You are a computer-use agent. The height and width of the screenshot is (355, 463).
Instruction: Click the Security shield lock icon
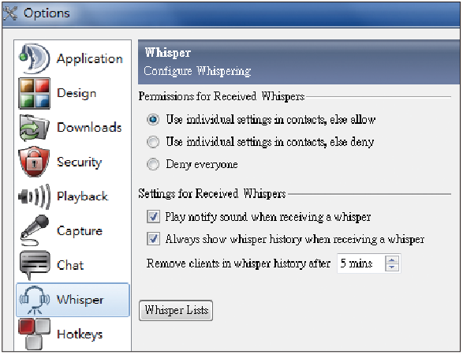pyautogui.click(x=34, y=162)
